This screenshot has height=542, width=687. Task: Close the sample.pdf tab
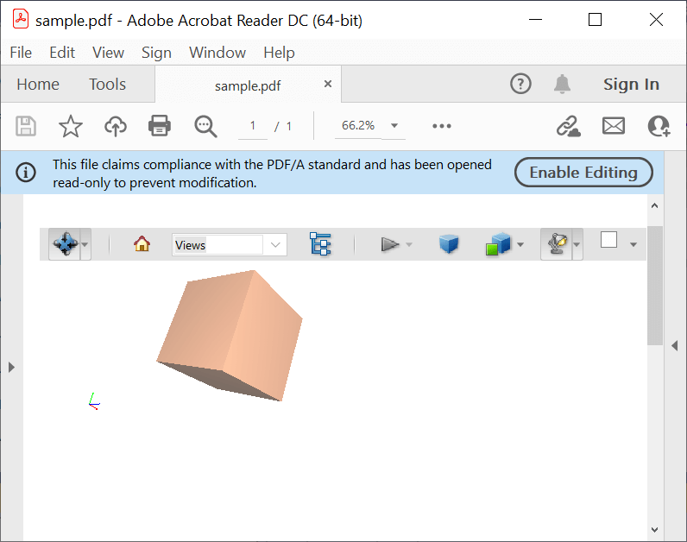(x=328, y=84)
